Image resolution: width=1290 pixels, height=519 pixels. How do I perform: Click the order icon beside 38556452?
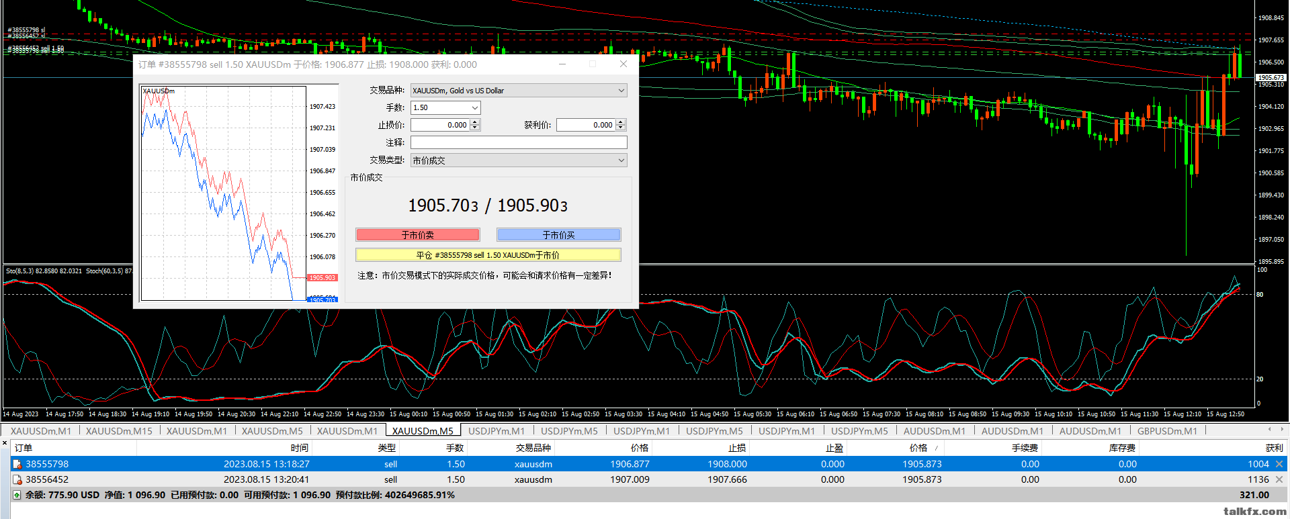(17, 479)
